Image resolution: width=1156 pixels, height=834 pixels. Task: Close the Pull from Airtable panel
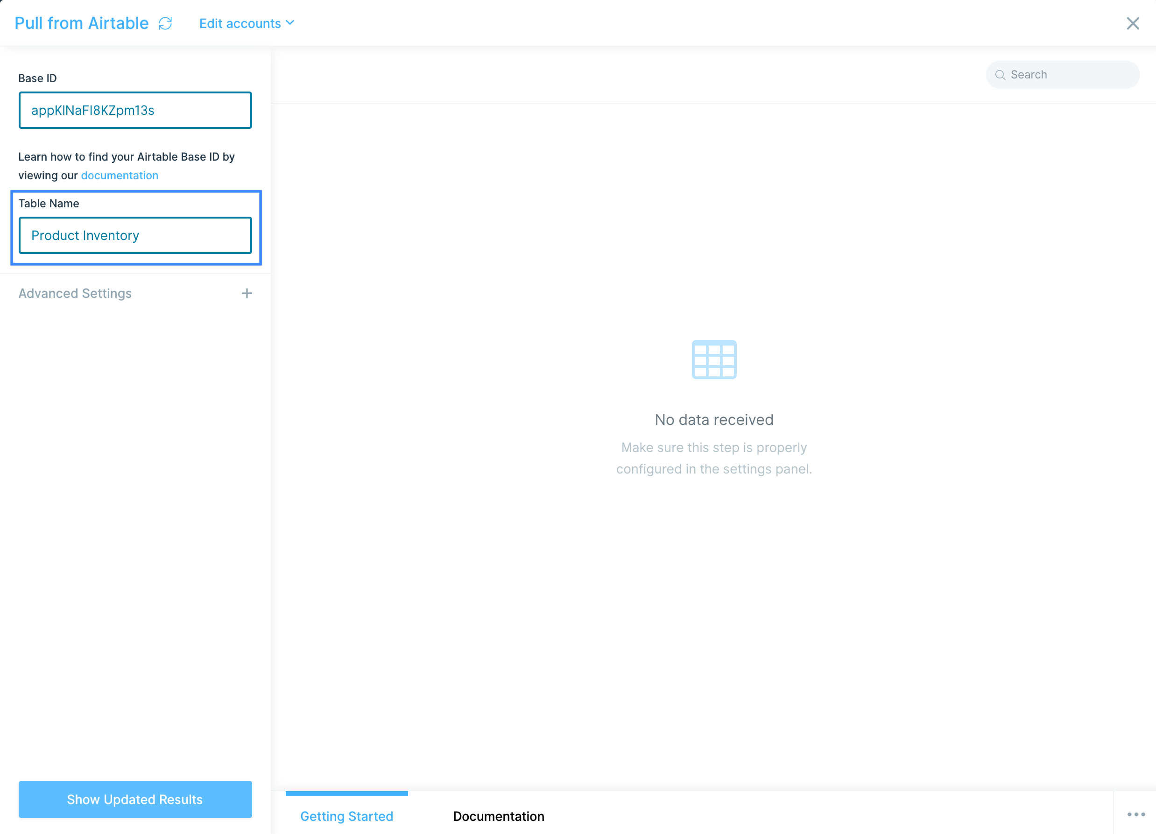(1133, 23)
